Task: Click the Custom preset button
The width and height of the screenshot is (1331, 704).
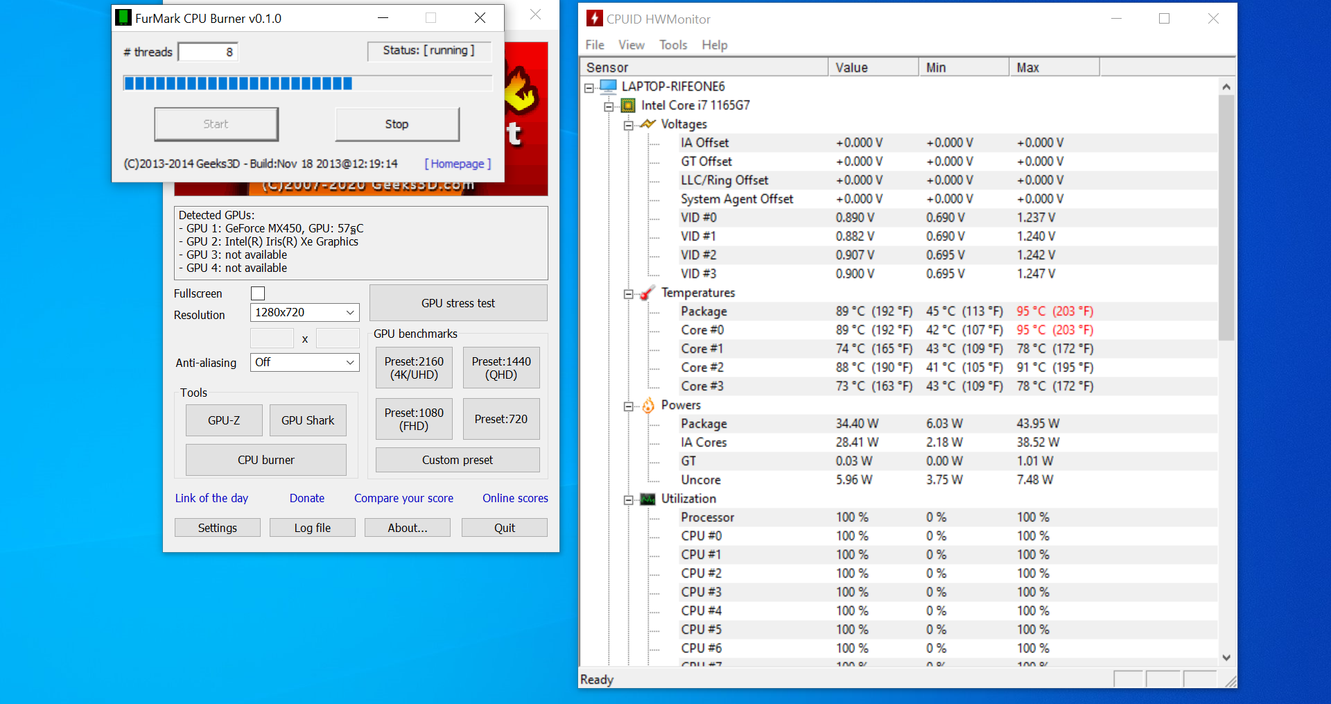Action: click(x=458, y=460)
